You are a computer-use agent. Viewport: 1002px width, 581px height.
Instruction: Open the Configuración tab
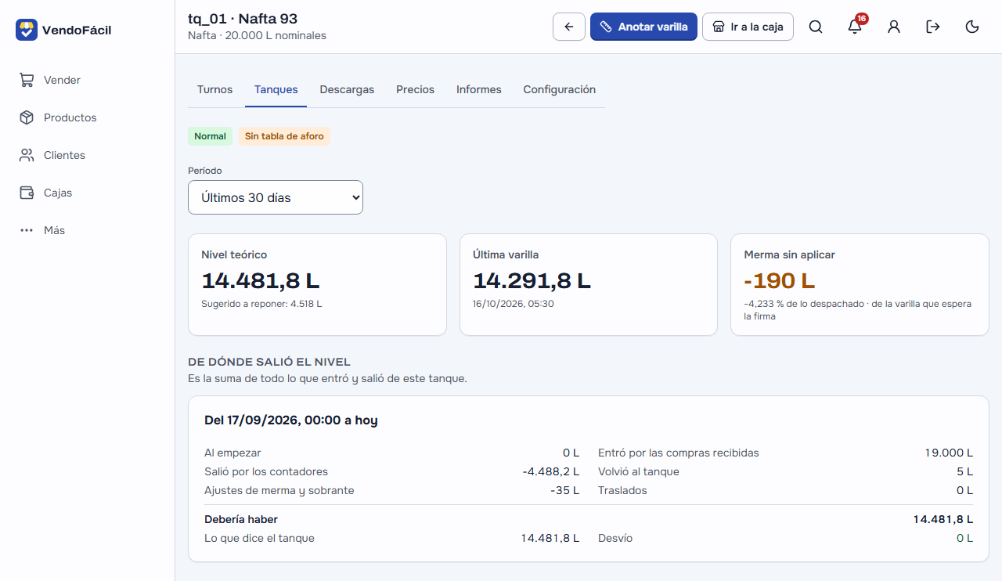[x=560, y=89]
